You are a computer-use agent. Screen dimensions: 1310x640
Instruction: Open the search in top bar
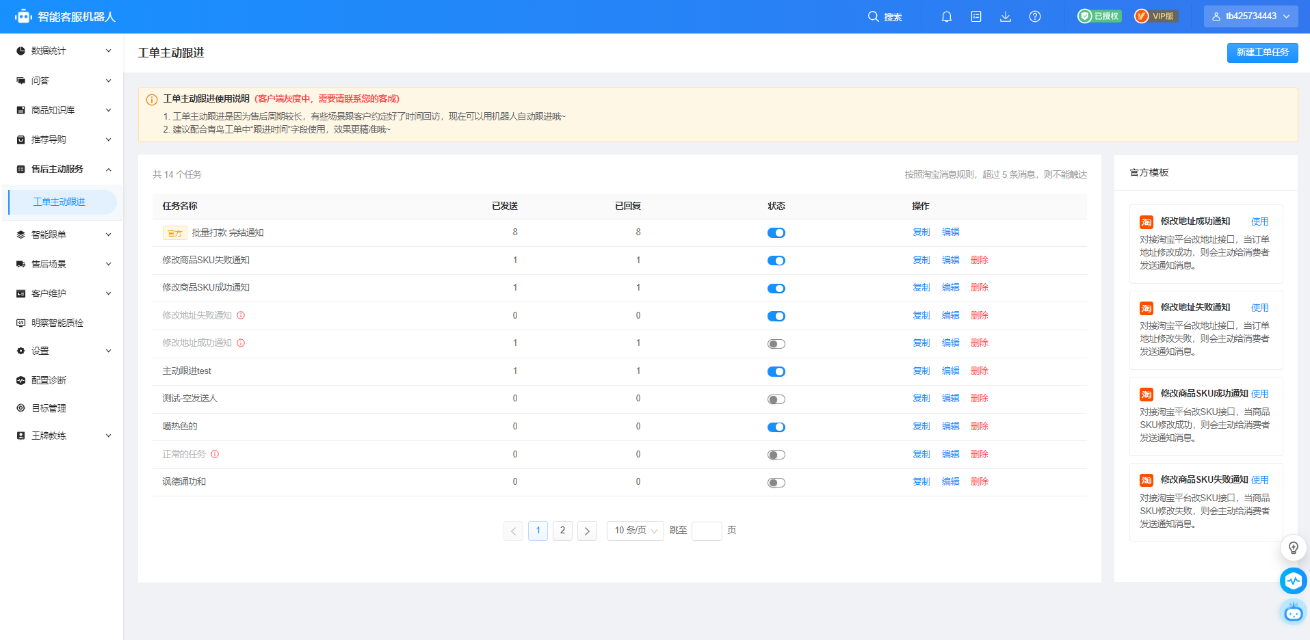[885, 16]
